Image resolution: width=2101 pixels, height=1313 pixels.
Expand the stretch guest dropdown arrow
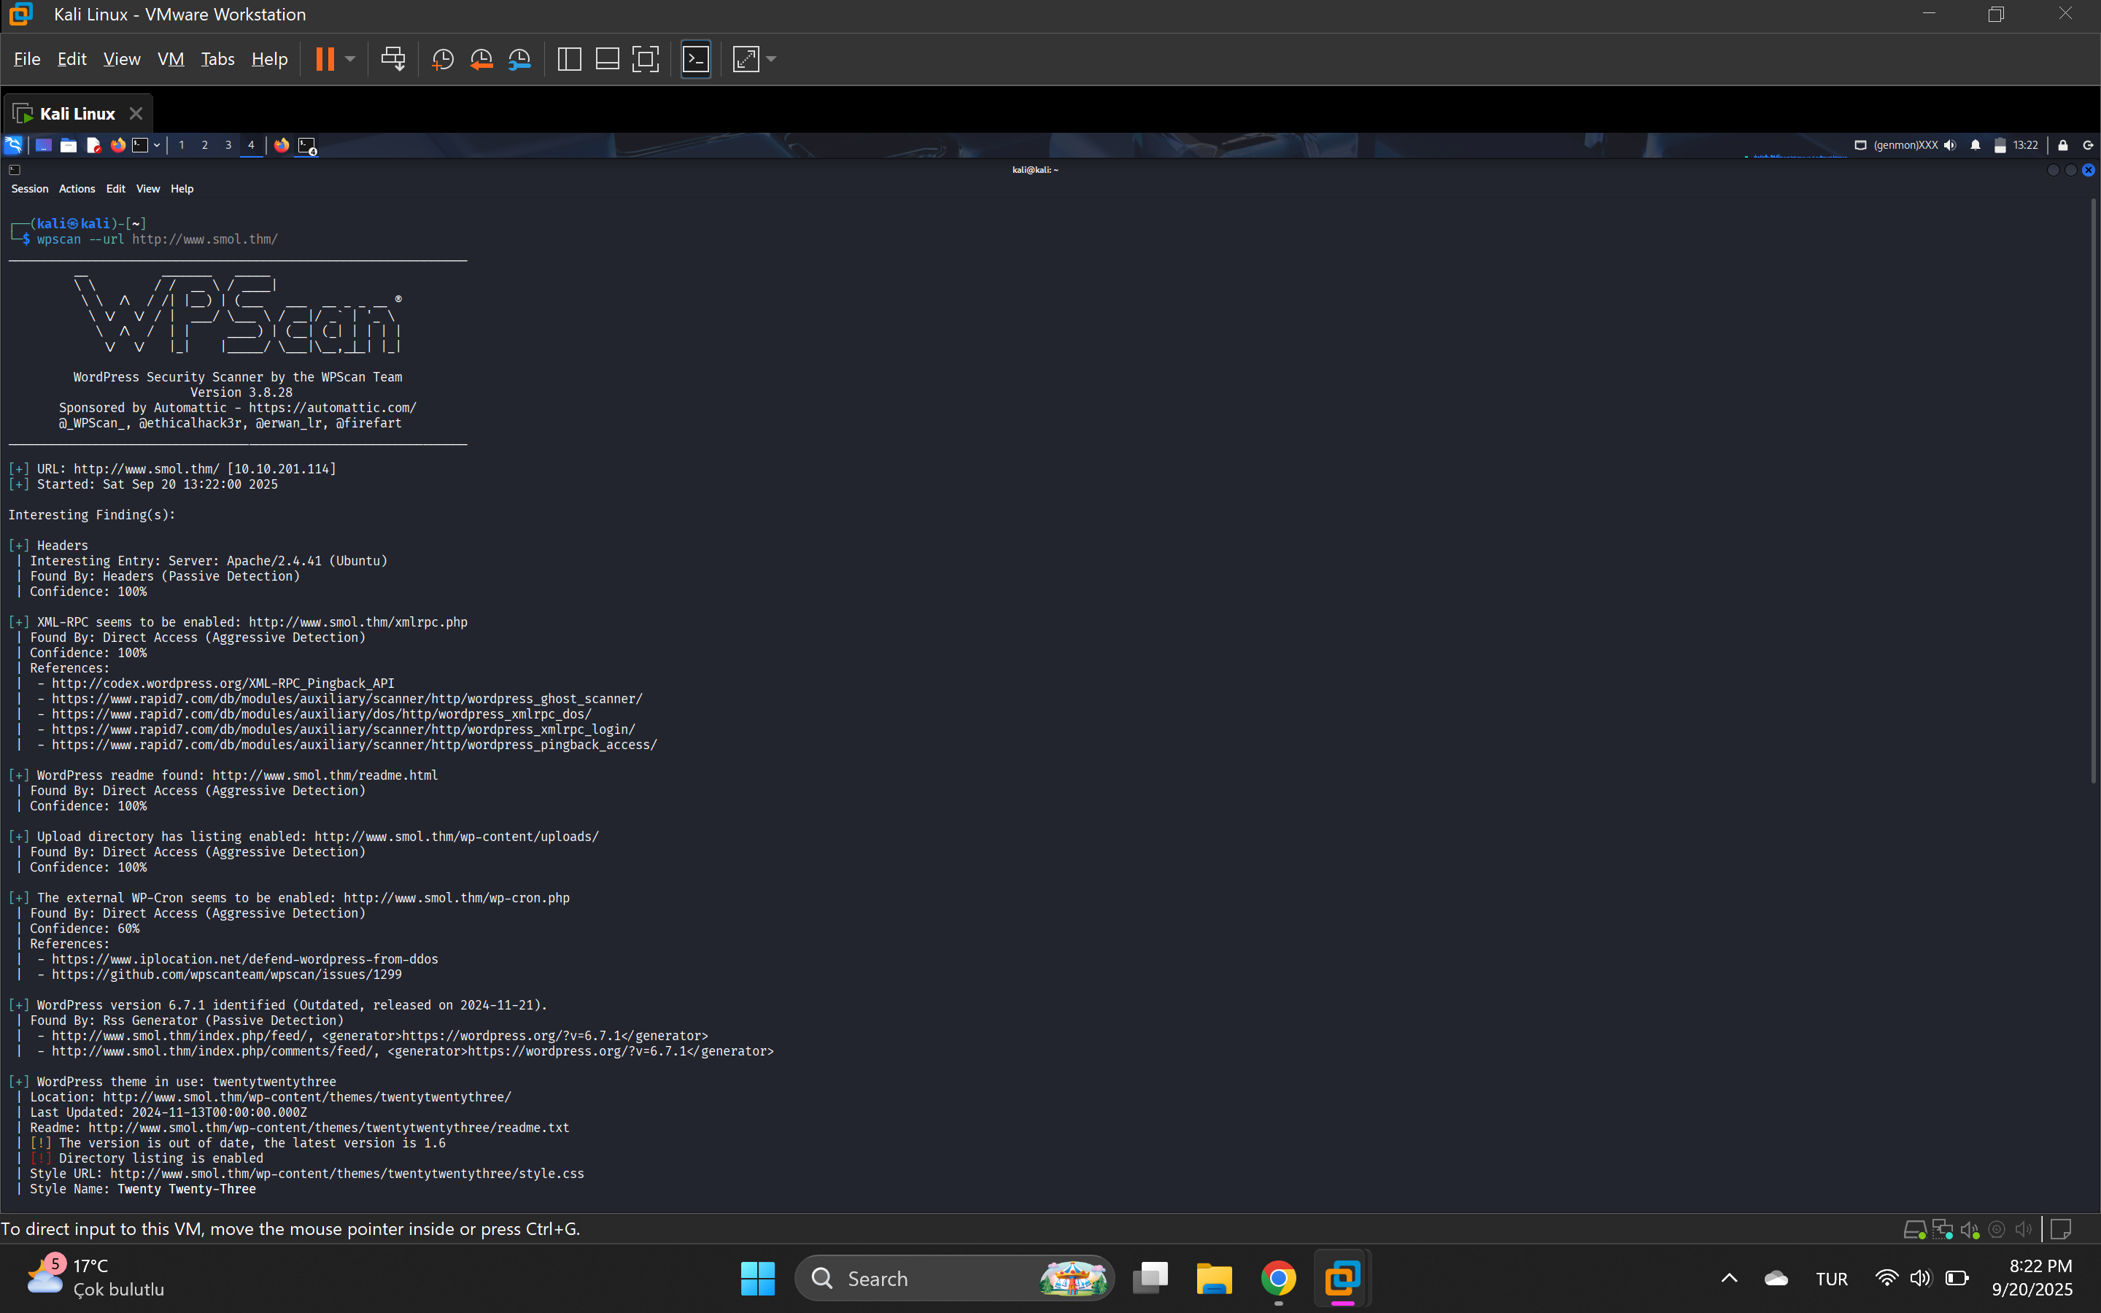pyautogui.click(x=771, y=59)
